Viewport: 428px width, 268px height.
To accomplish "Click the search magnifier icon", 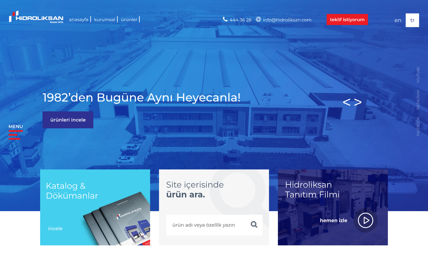I will pos(254,225).
